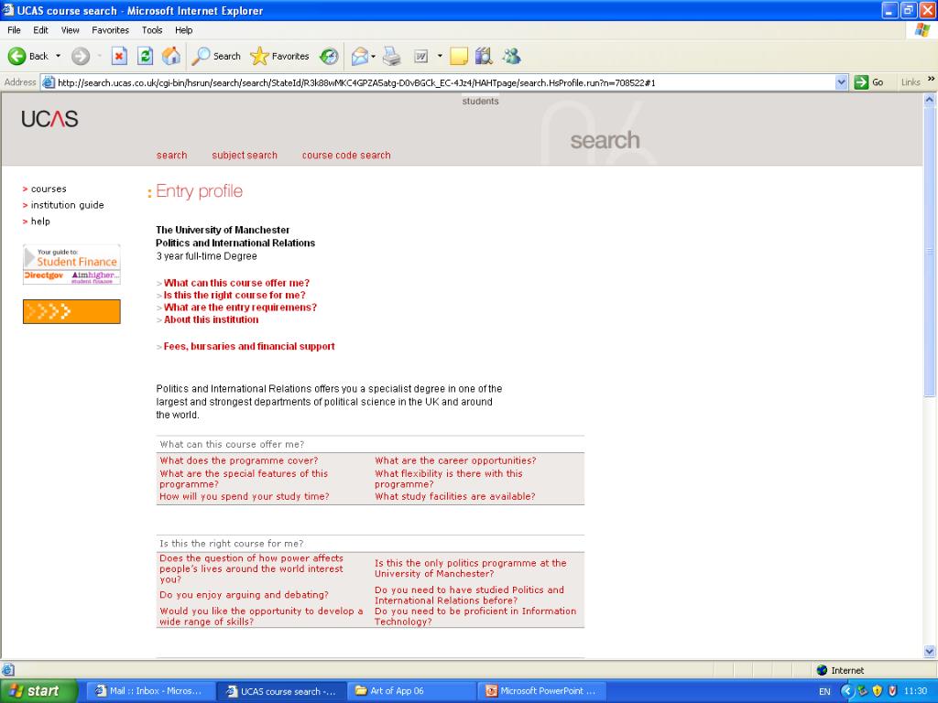
Task: Refresh the page with the green arrows icon
Action: point(145,56)
